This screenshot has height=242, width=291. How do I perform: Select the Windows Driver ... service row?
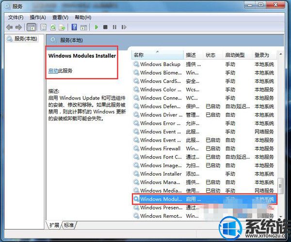pyautogui.click(x=204, y=115)
